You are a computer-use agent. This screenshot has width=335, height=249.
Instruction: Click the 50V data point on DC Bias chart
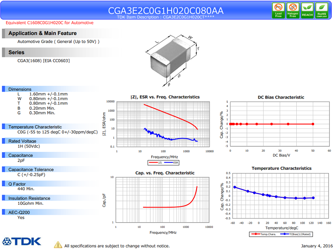[x=313, y=124]
